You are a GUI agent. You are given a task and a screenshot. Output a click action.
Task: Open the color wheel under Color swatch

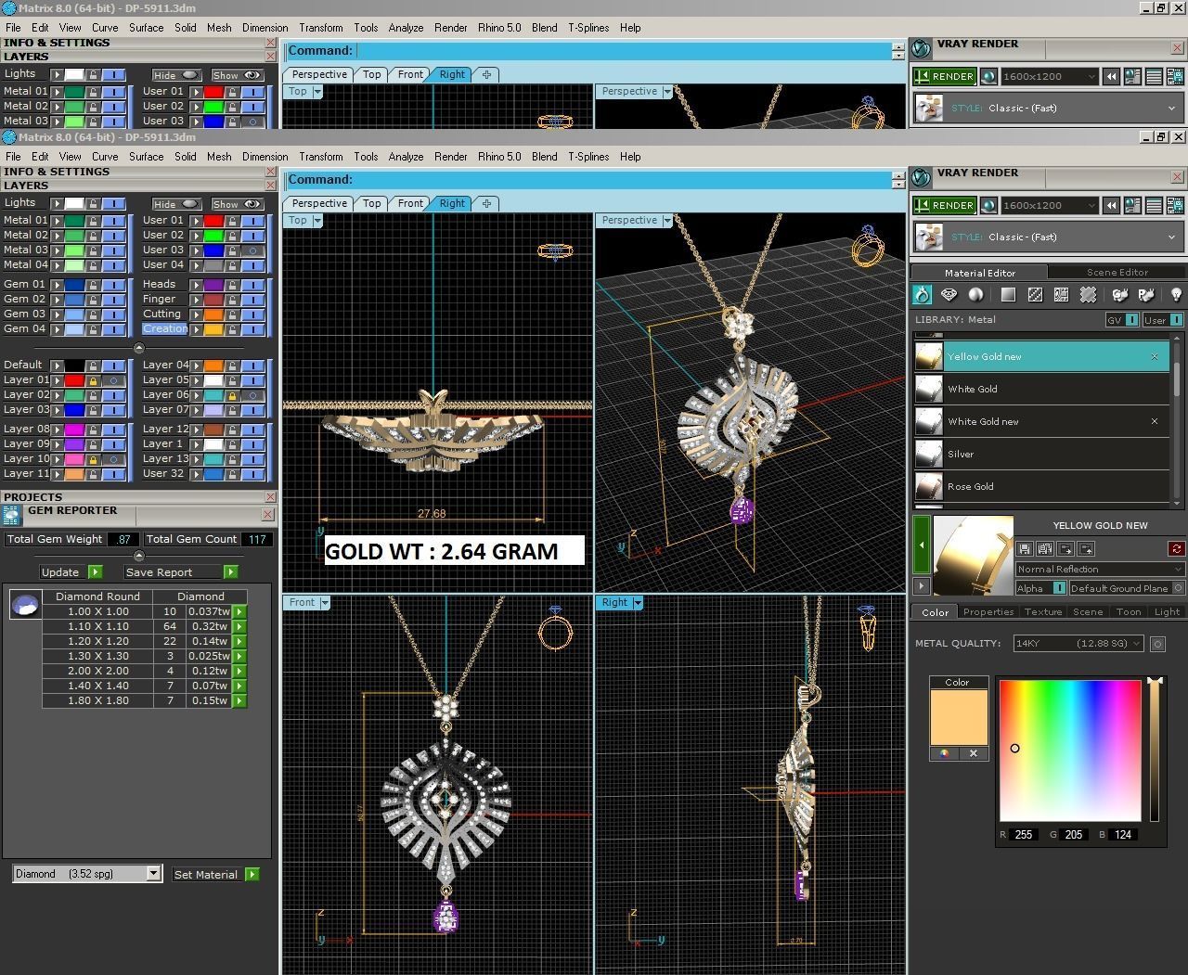coord(945,753)
